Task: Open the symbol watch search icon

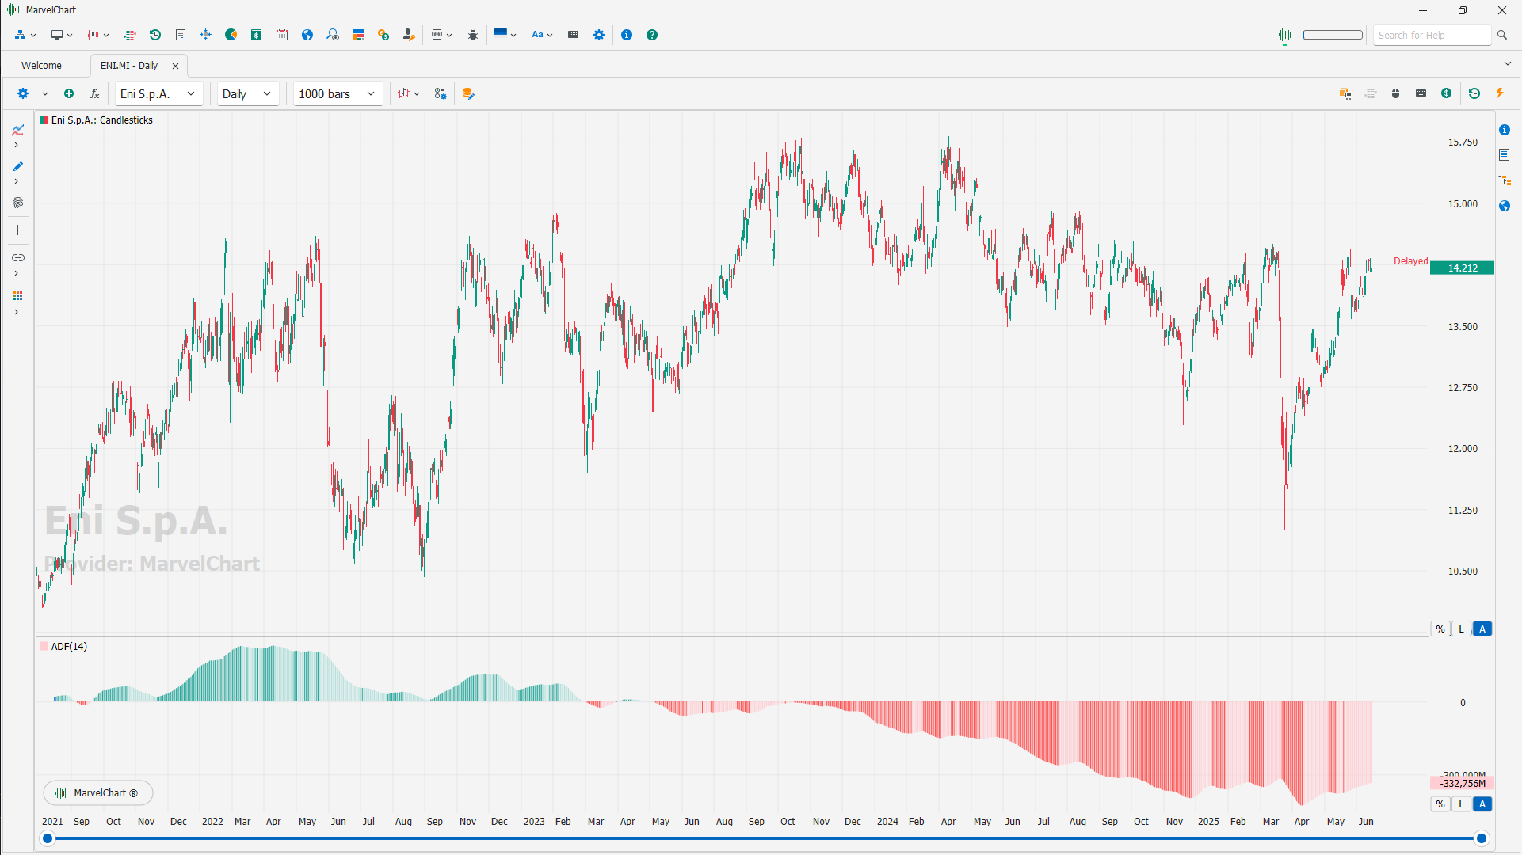Action: pos(333,35)
